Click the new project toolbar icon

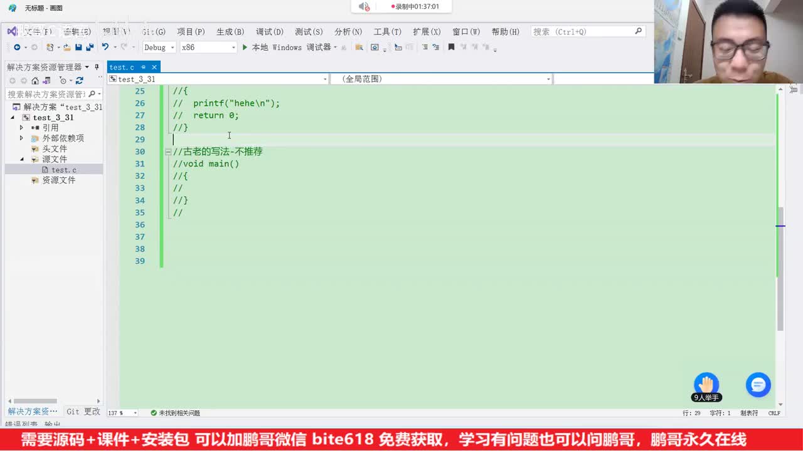tap(50, 47)
